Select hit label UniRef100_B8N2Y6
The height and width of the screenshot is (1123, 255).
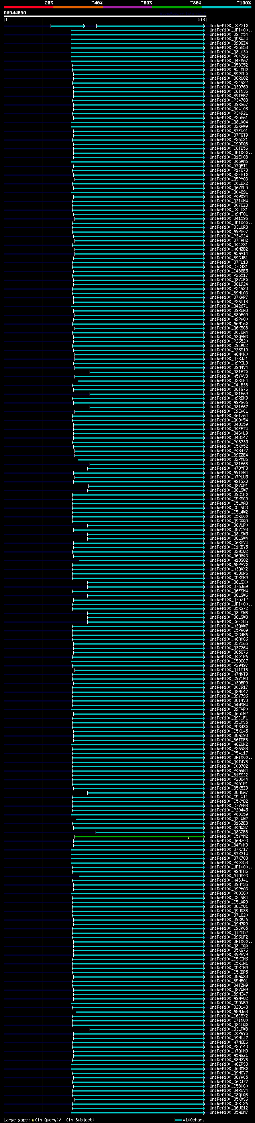pos(229,1060)
